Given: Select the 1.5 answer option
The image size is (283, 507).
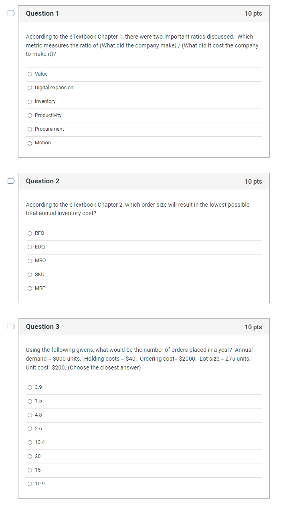Looking at the screenshot, I should click(30, 401).
